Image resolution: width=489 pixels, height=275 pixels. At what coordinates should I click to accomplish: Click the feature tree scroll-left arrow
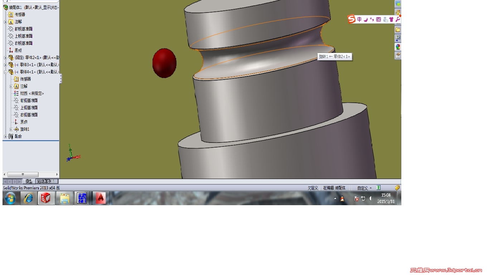tap(5, 174)
